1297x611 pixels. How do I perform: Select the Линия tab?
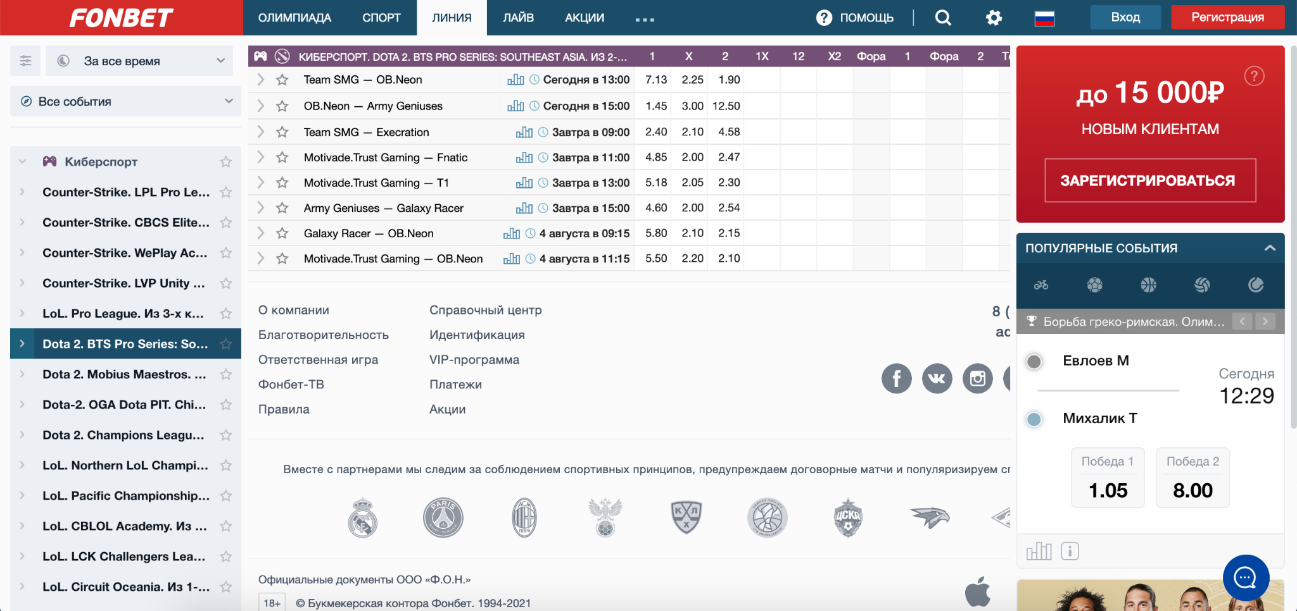(452, 18)
